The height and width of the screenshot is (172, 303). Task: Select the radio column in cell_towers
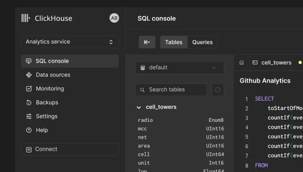pyautogui.click(x=145, y=120)
